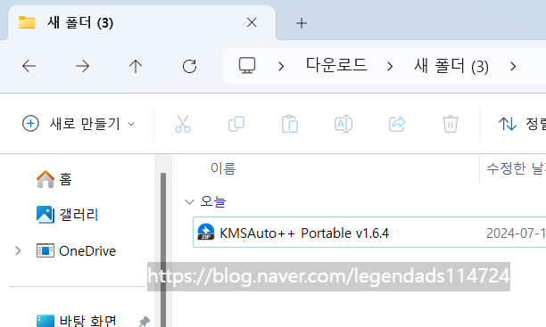Click the Rename icon
Screen dimensions: 546x327
coord(343,124)
